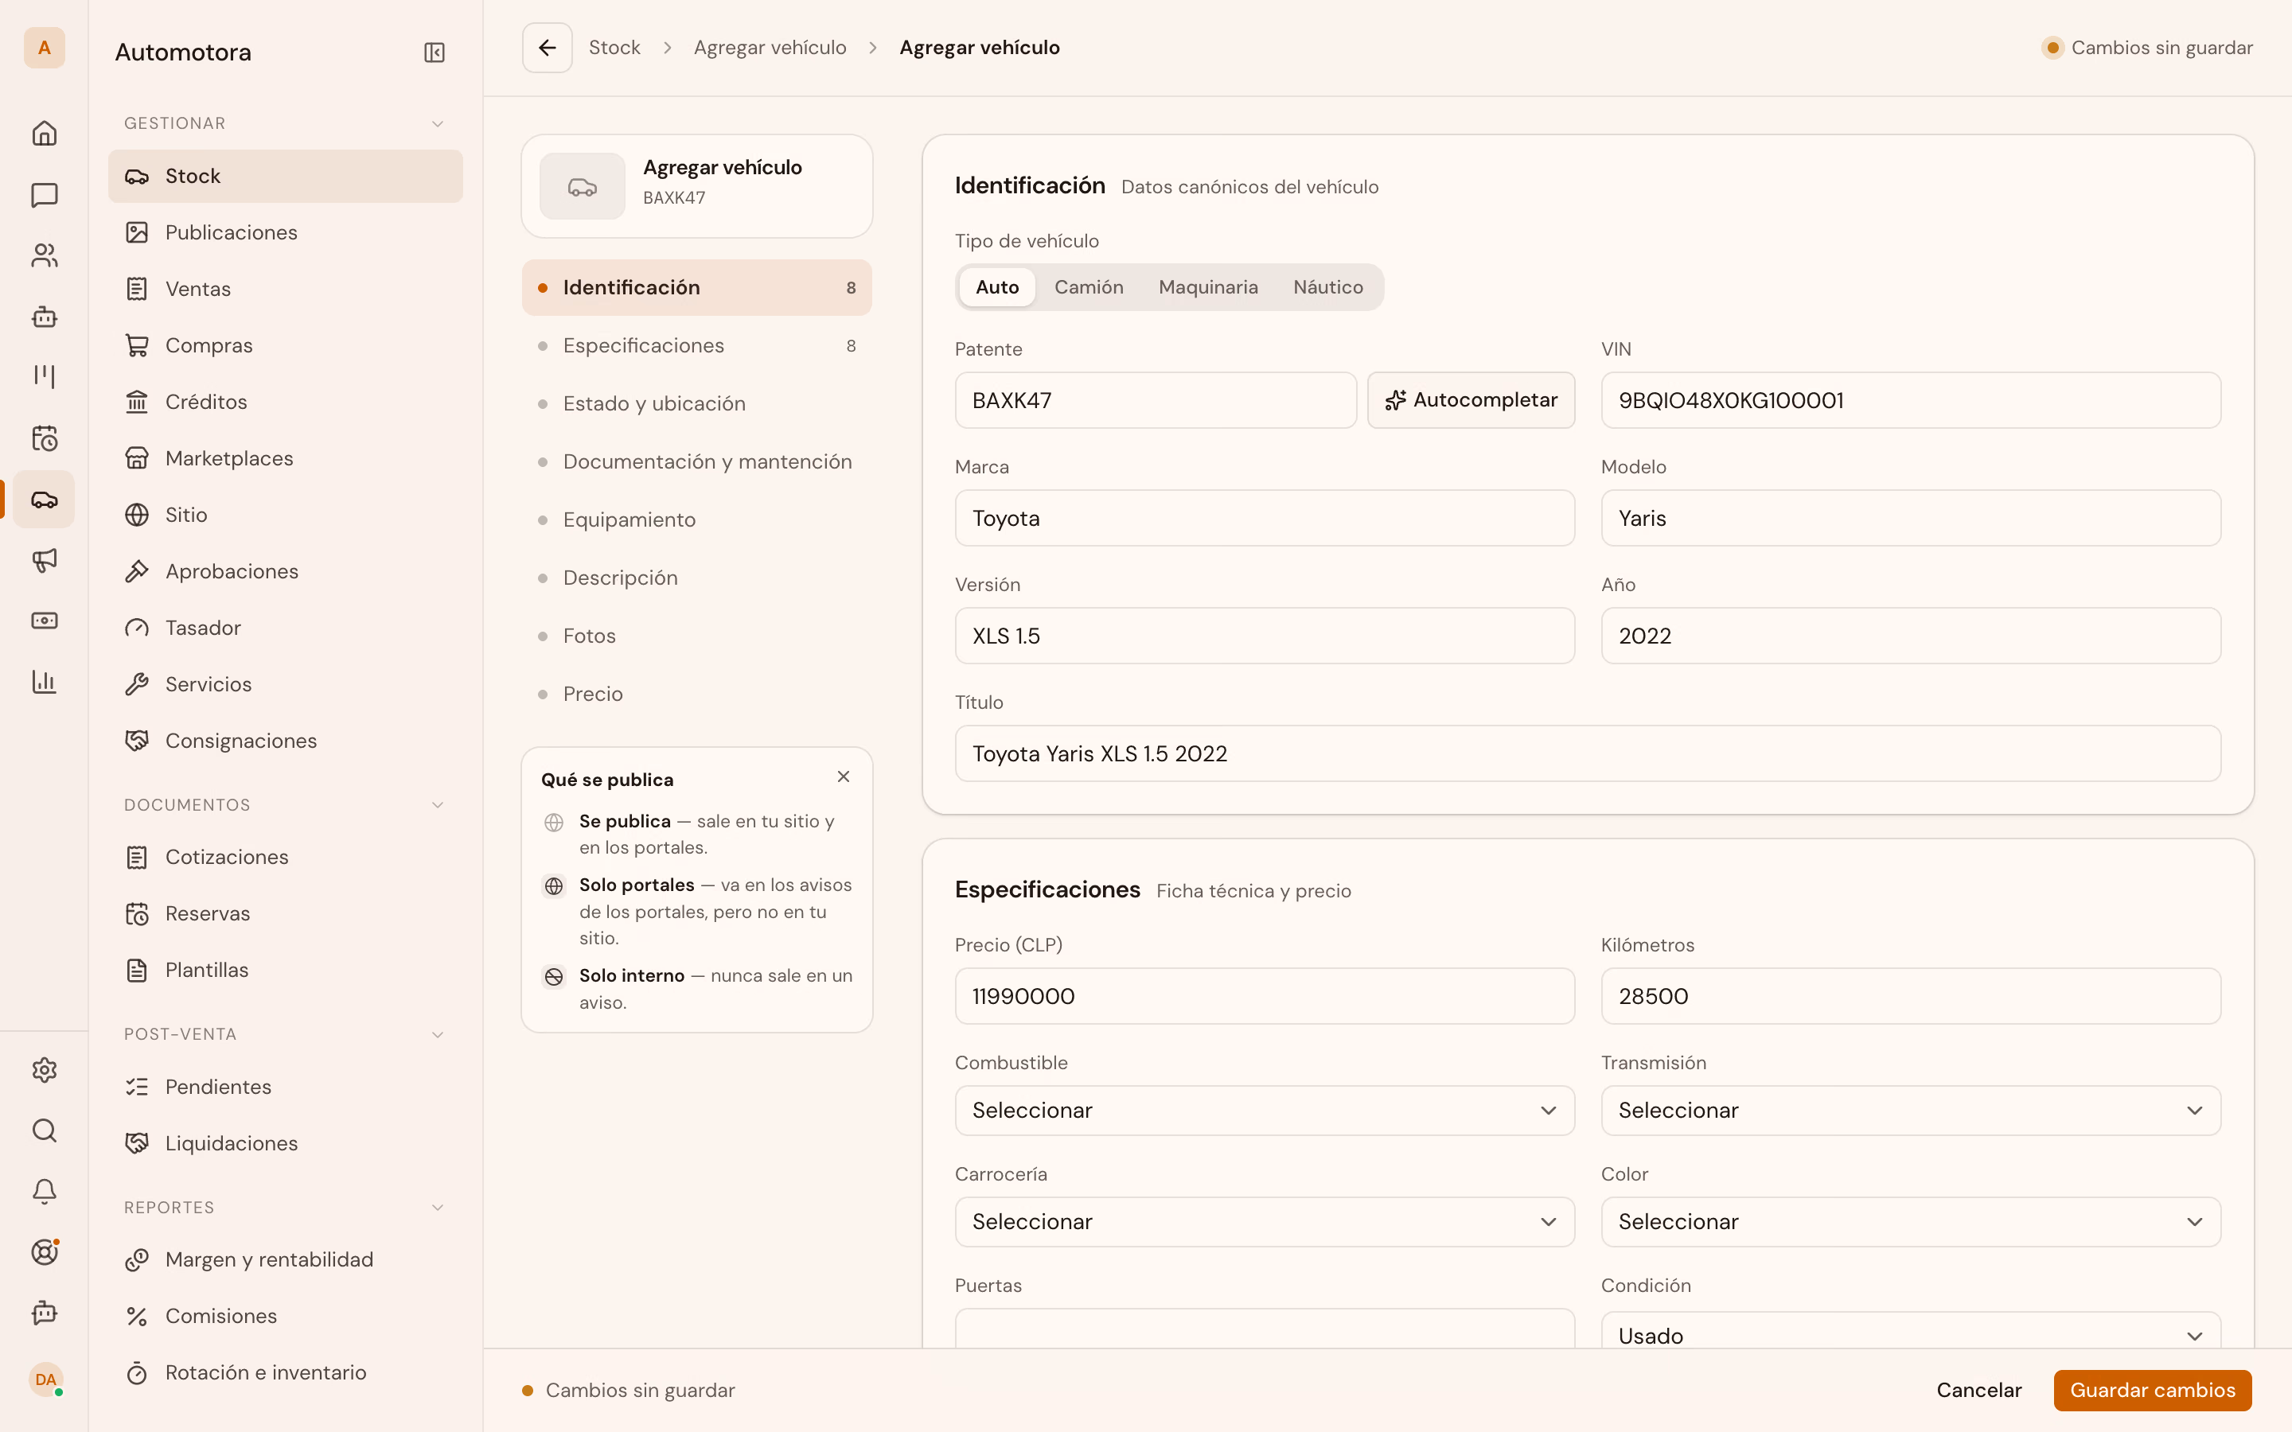The width and height of the screenshot is (2292, 1432).
Task: Click the Precio (CLP) input field
Action: [x=1265, y=996]
